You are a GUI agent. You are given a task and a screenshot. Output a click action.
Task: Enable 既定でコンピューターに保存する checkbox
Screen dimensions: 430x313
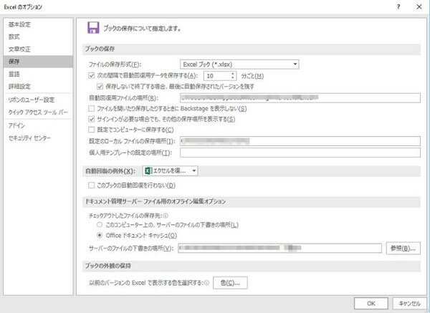point(92,130)
